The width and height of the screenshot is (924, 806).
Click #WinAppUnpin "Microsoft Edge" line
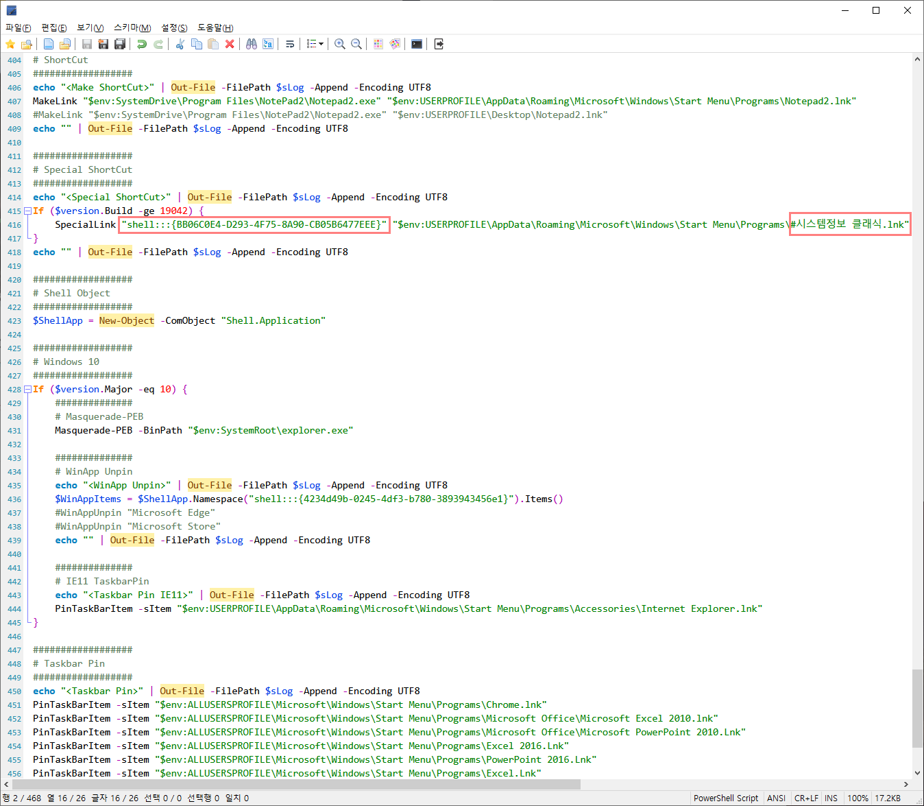[x=135, y=512]
